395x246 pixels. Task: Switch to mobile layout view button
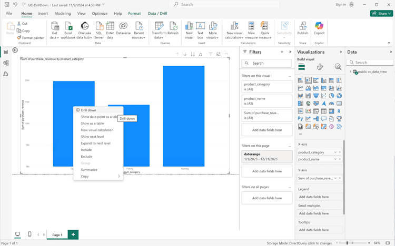click(29, 234)
